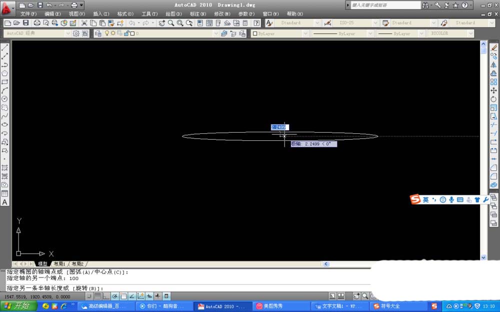
Task: Expand the ByLayer color control dropdown
Action: pos(305,33)
